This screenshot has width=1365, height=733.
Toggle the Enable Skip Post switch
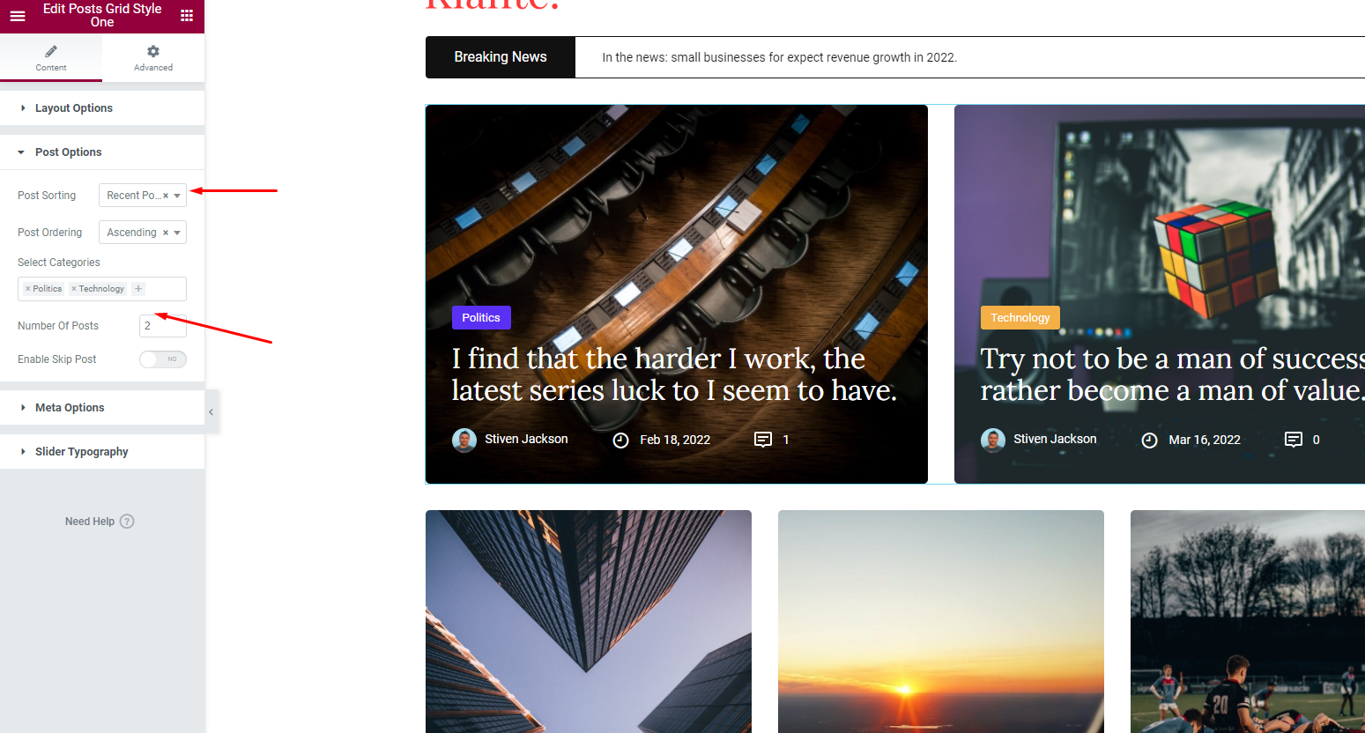coord(163,359)
